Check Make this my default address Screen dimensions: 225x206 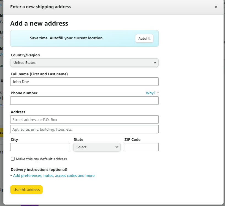tap(13, 159)
